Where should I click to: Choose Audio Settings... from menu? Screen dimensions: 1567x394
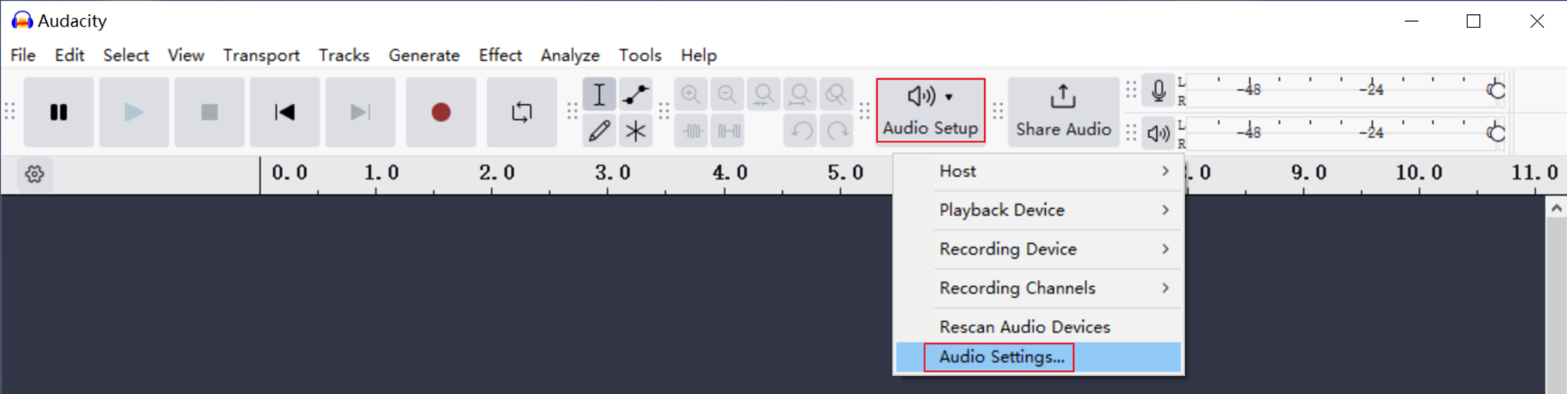1001,357
